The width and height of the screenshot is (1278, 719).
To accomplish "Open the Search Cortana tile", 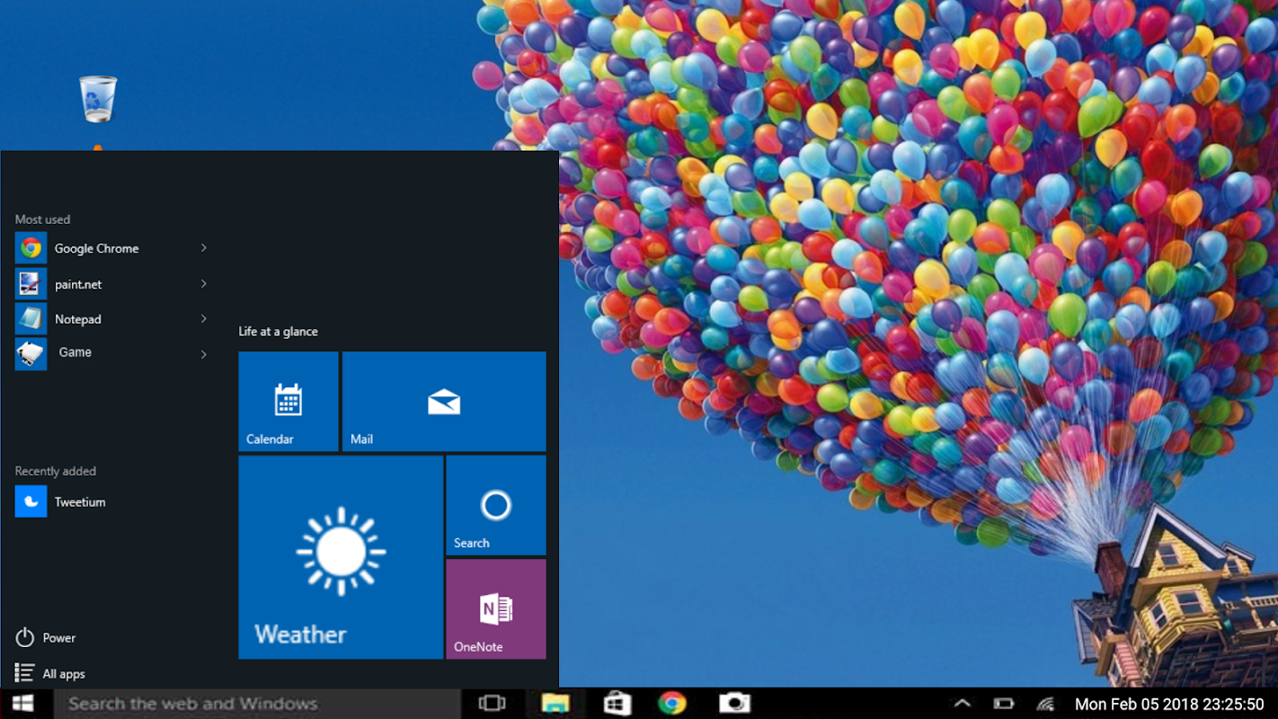I will click(x=496, y=505).
